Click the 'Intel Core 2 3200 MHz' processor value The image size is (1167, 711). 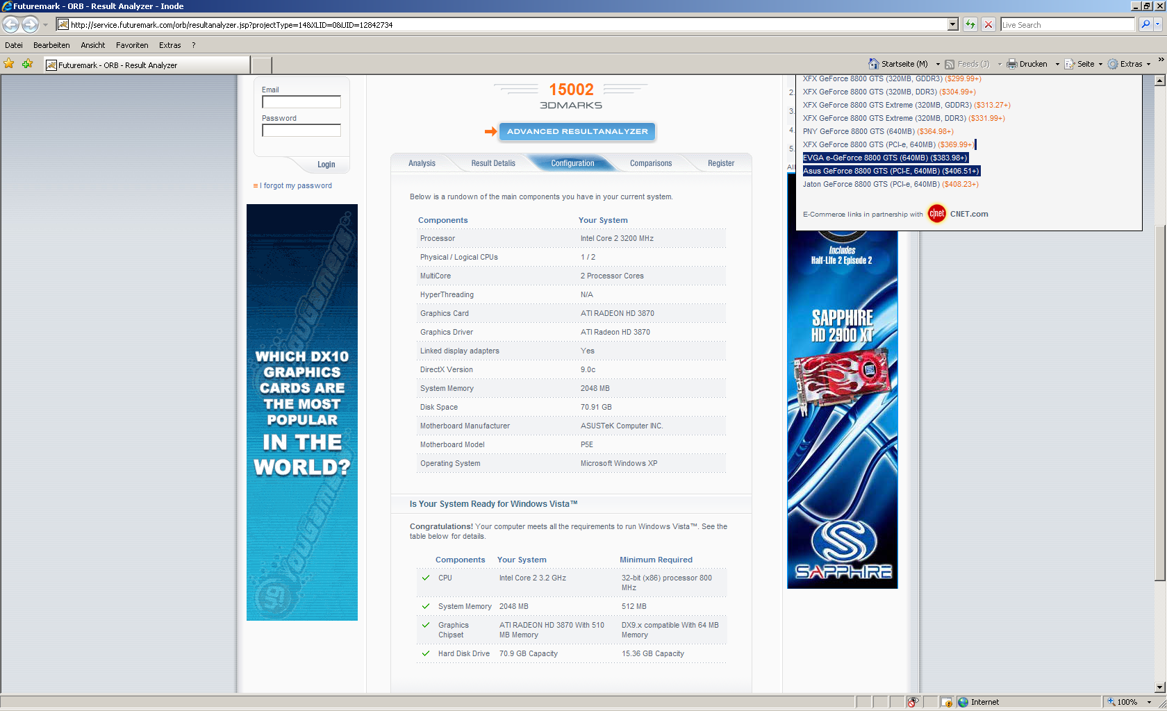pyautogui.click(x=617, y=239)
